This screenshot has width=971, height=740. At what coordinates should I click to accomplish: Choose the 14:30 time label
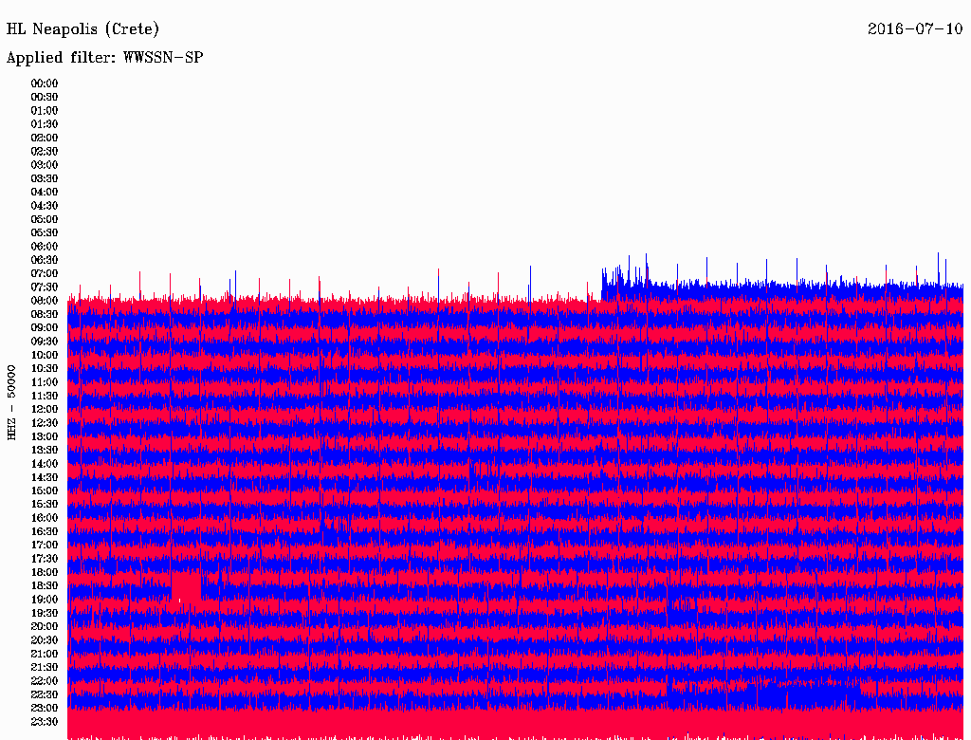click(45, 477)
